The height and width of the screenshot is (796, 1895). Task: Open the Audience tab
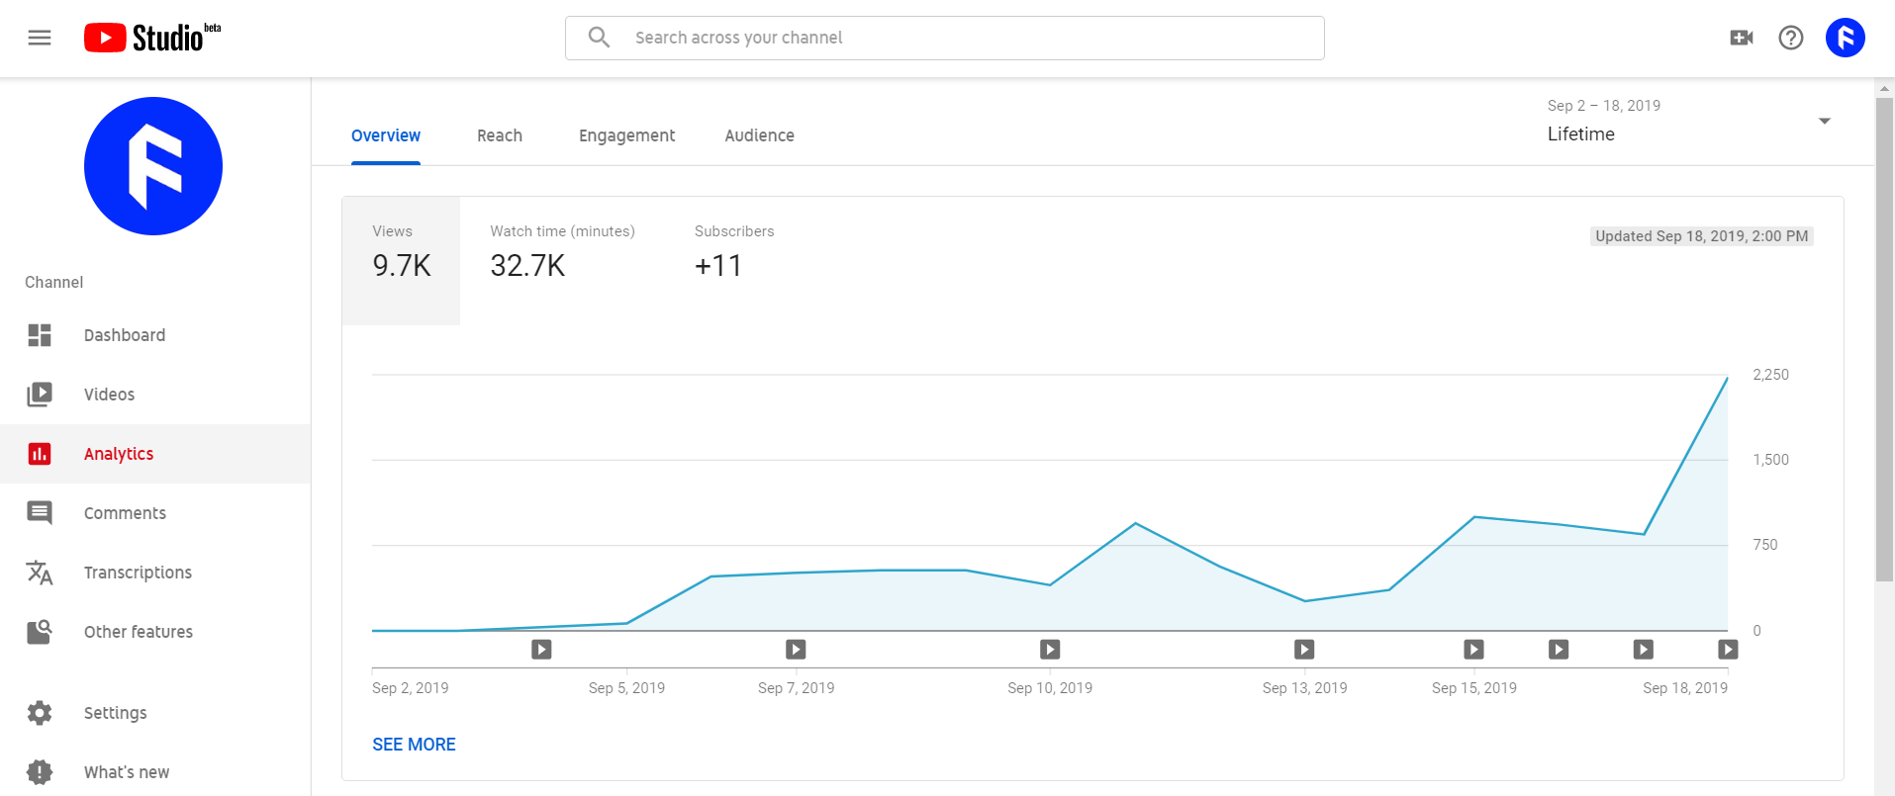click(x=759, y=135)
